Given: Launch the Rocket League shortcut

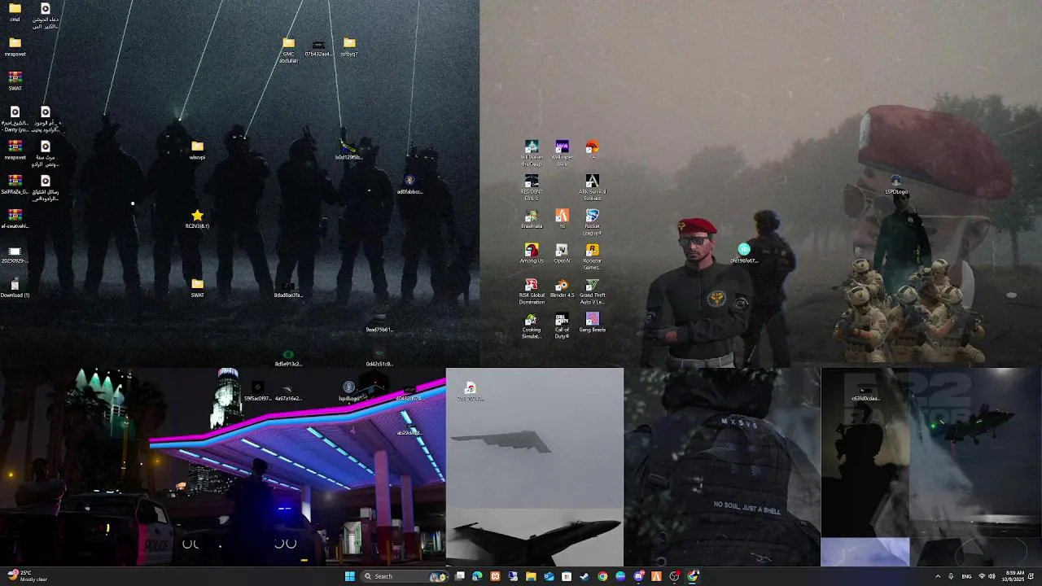Looking at the screenshot, I should pos(593,223).
